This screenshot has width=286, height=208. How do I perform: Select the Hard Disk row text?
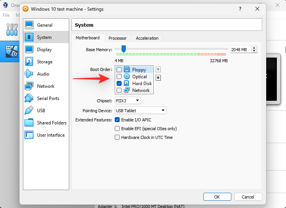pyautogui.click(x=142, y=84)
